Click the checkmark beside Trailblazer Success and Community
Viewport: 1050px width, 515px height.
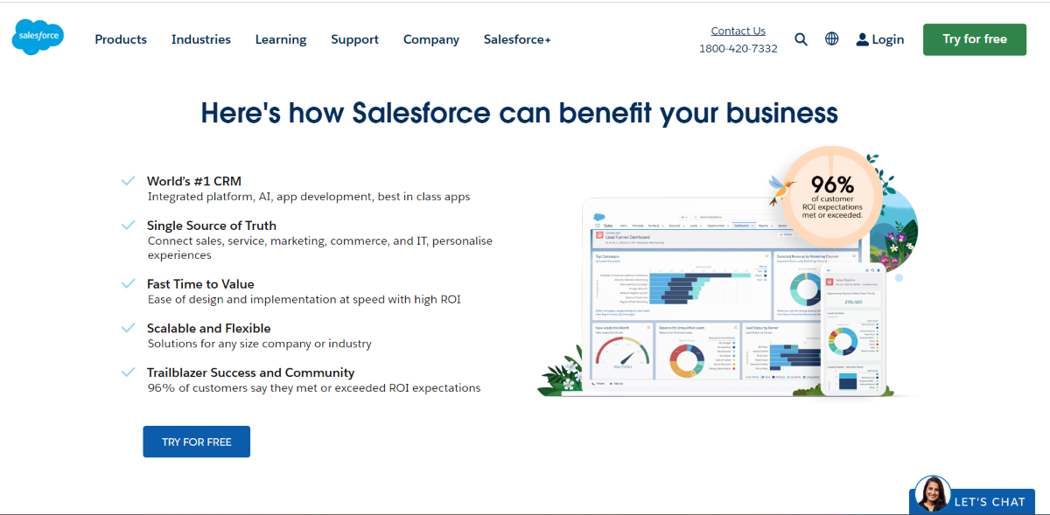click(129, 372)
